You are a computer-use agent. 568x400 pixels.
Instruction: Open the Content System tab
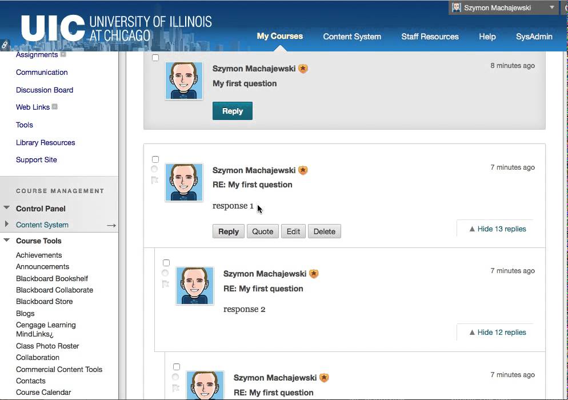[x=352, y=37]
